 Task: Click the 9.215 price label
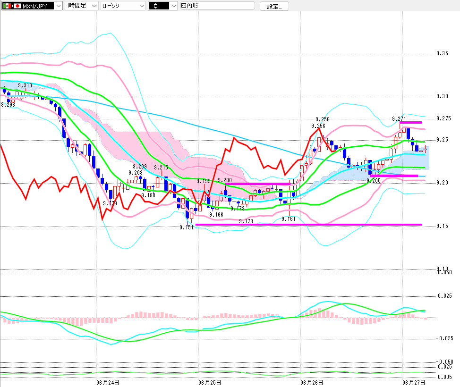coord(161,168)
